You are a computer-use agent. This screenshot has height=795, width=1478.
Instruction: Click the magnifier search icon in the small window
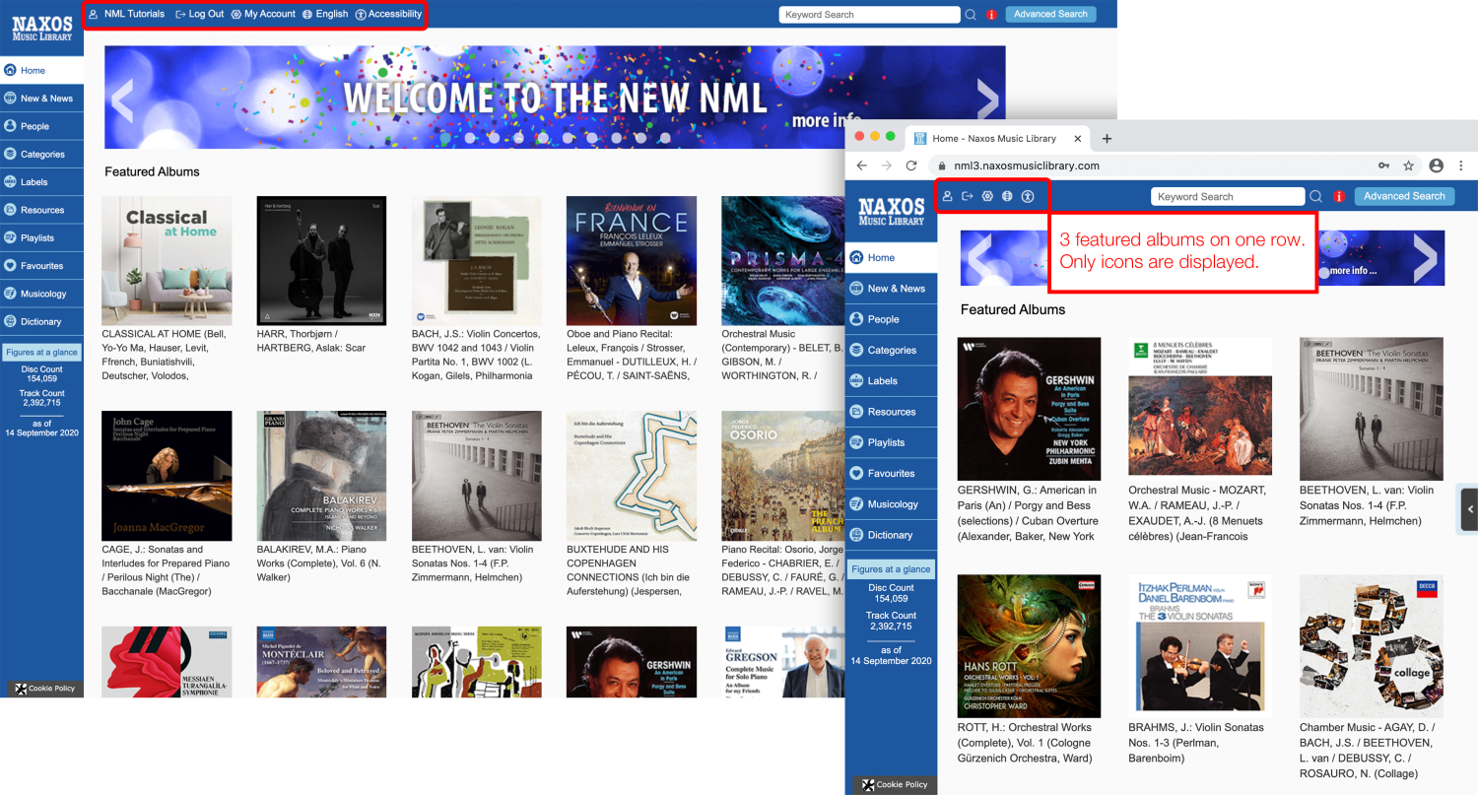[x=1315, y=197]
